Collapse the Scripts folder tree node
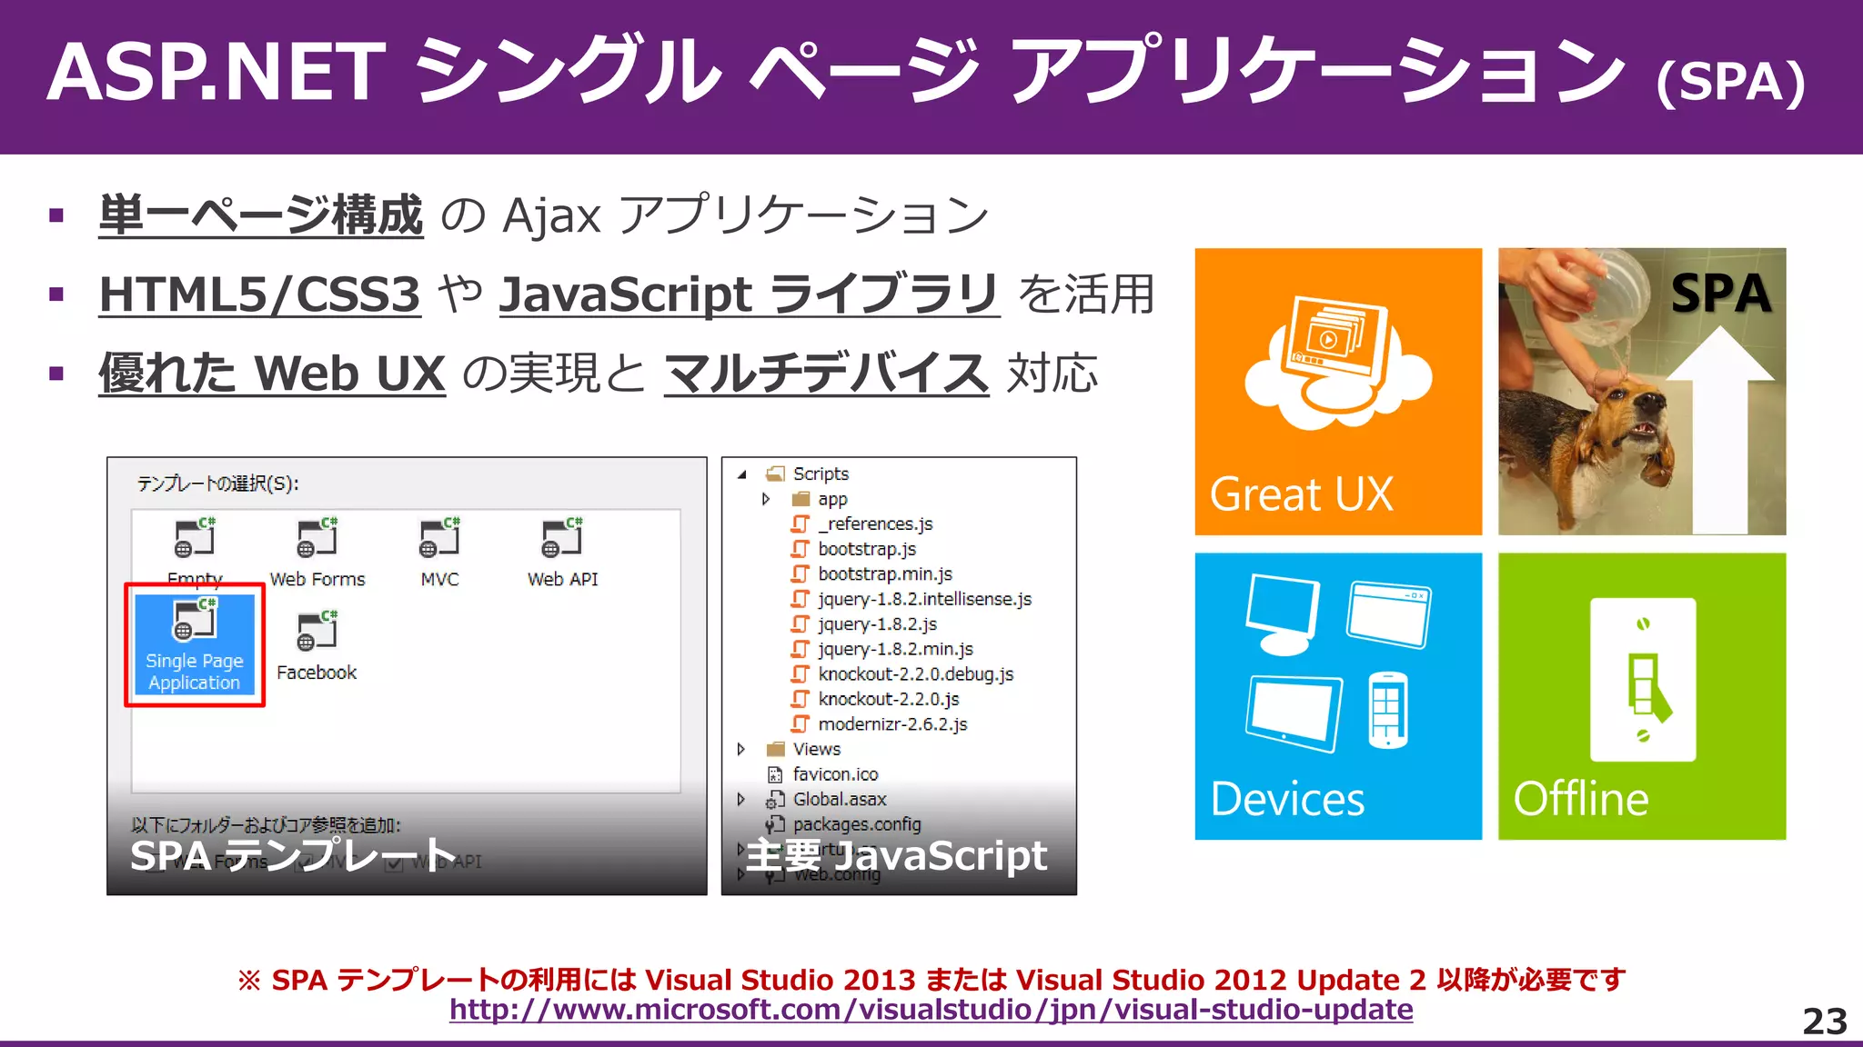Screen dimensions: 1863x1047 742,474
